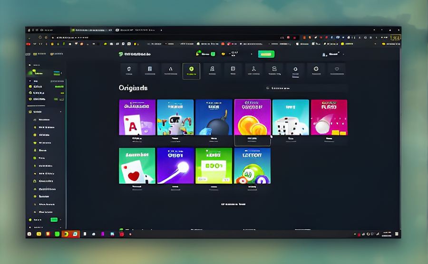Click the green button in the site header
This screenshot has width=428, height=264.
point(266,54)
